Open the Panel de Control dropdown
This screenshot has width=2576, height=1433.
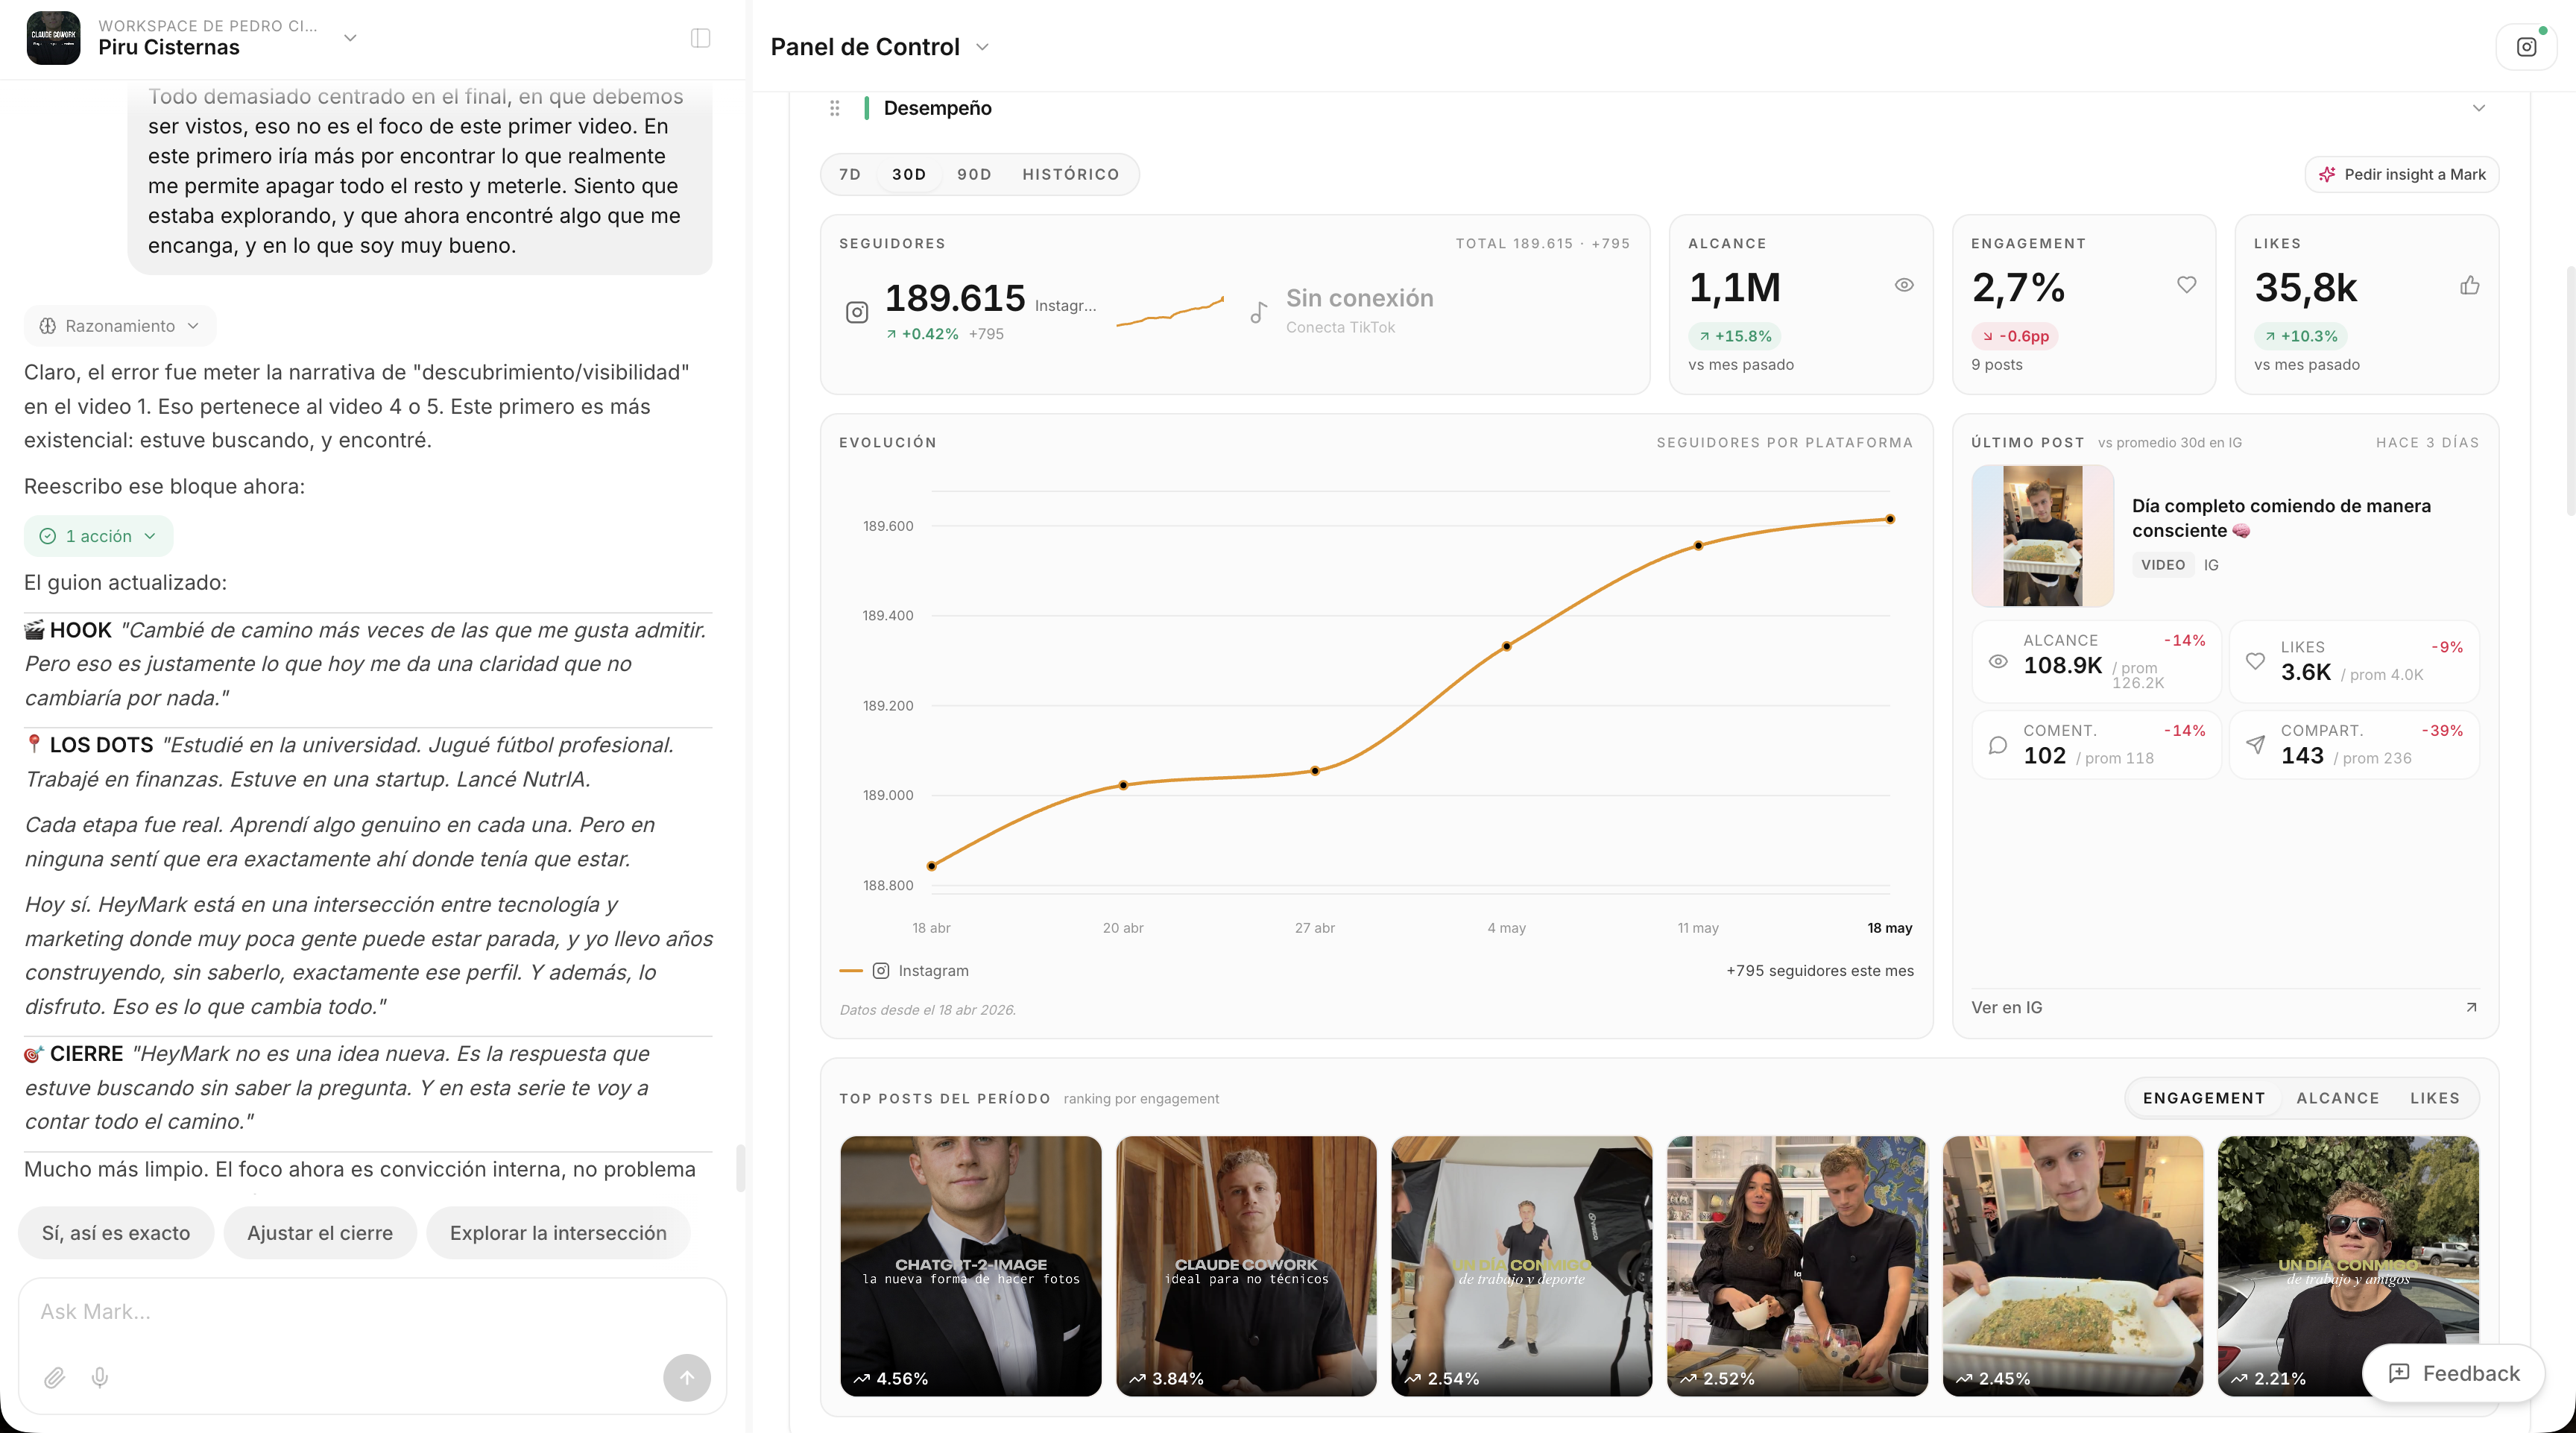coord(982,47)
